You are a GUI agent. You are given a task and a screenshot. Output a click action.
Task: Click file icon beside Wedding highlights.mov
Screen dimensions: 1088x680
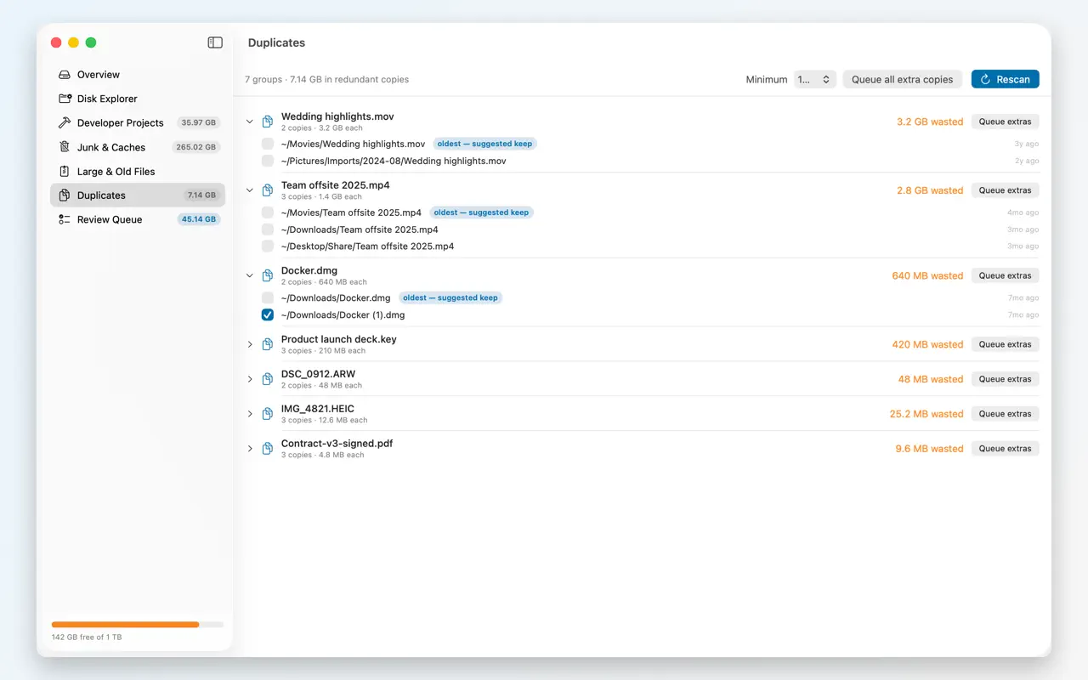(267, 122)
